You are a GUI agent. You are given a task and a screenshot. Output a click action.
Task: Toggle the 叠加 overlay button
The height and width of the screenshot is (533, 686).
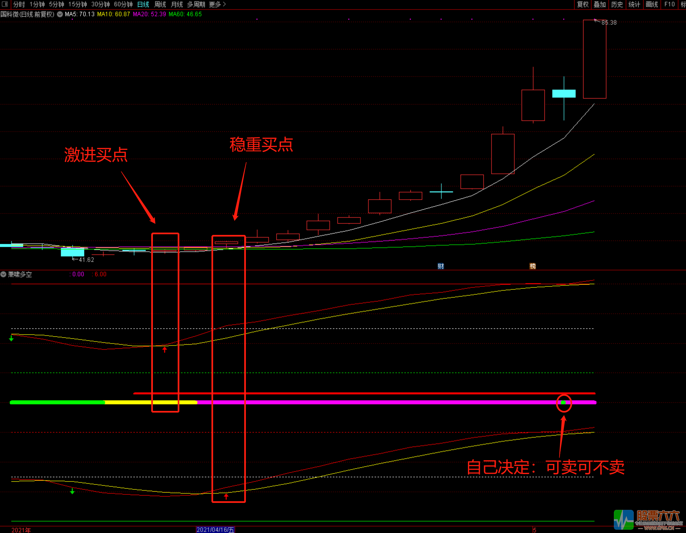pyautogui.click(x=600, y=4)
